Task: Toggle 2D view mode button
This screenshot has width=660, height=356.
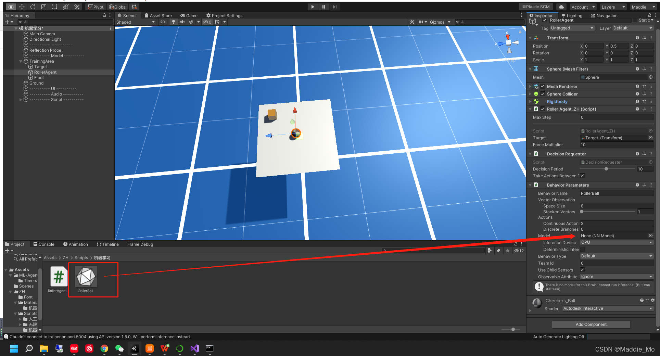Action: [x=162, y=22]
